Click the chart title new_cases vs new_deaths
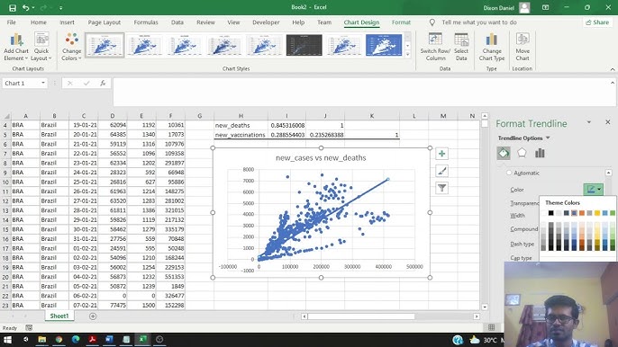Image resolution: width=618 pixels, height=347 pixels. [x=321, y=157]
